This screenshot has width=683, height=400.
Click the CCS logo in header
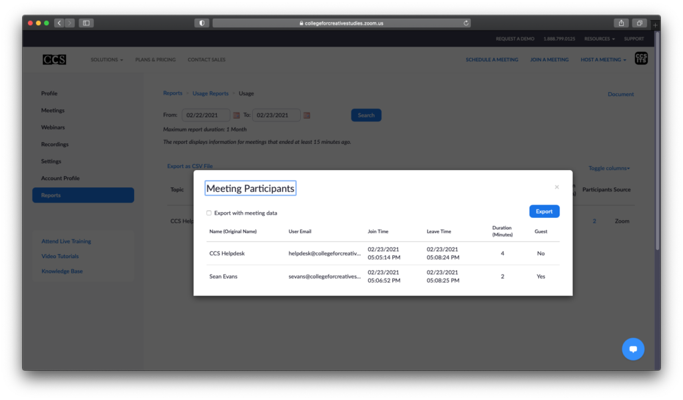click(55, 59)
